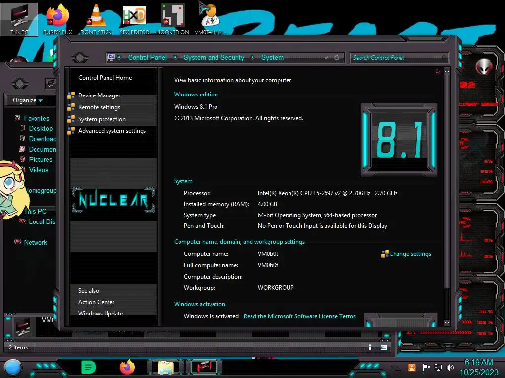Click the Start orb on the taskbar
The height and width of the screenshot is (378, 505).
coord(12,368)
